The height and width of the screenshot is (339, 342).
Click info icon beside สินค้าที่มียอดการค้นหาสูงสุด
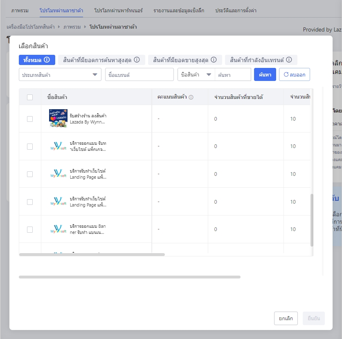point(137,60)
